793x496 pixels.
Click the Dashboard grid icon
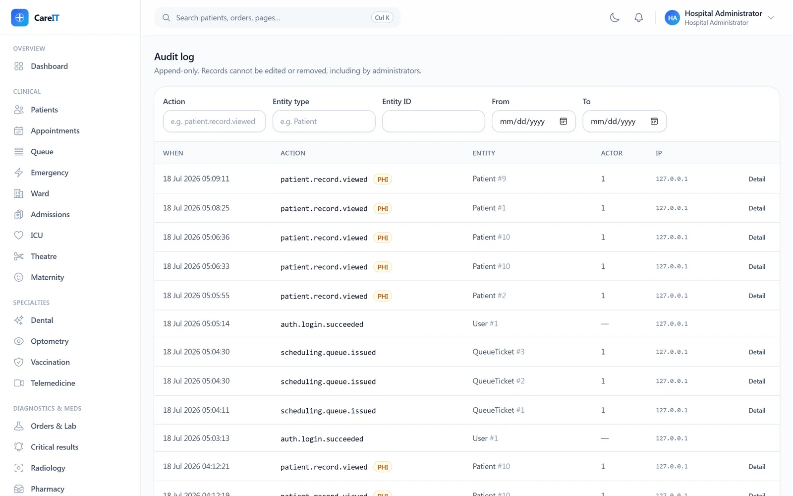click(x=19, y=66)
